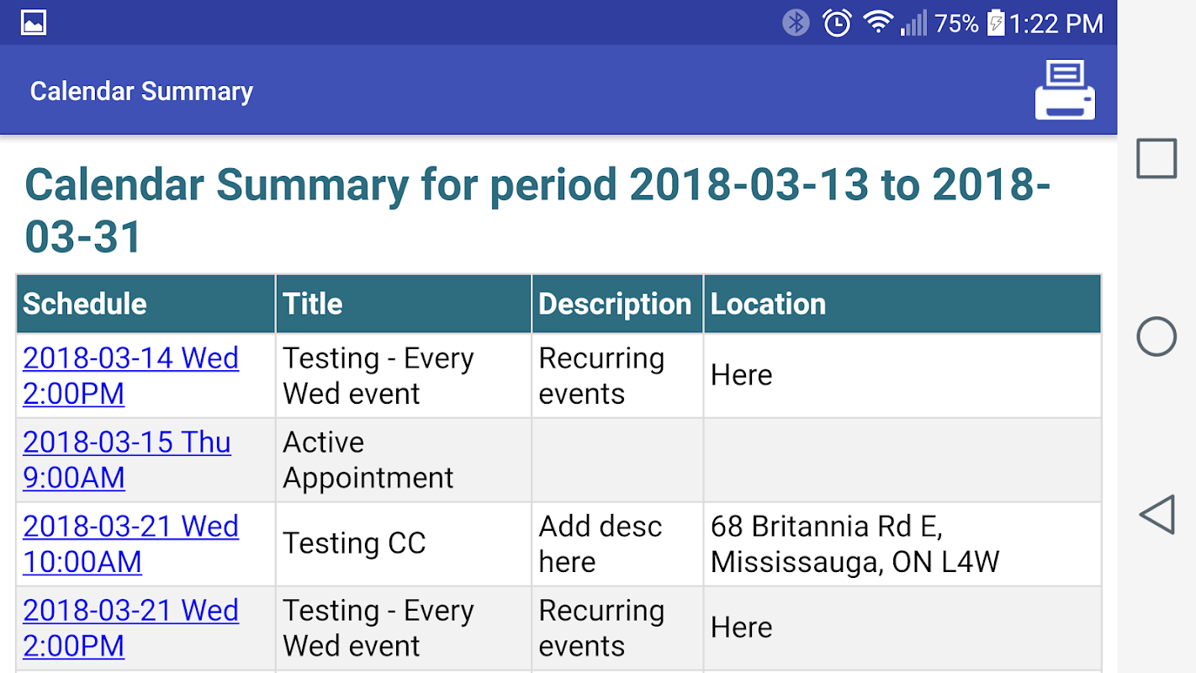The height and width of the screenshot is (673, 1196).
Task: Tap the Description column header
Action: click(x=615, y=304)
